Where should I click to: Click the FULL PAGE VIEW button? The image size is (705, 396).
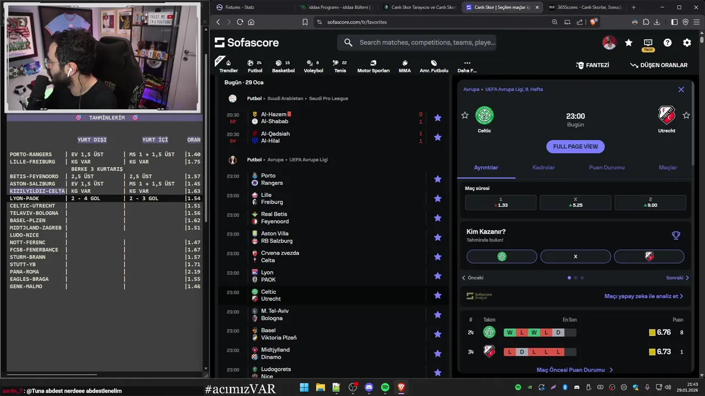[576, 146]
